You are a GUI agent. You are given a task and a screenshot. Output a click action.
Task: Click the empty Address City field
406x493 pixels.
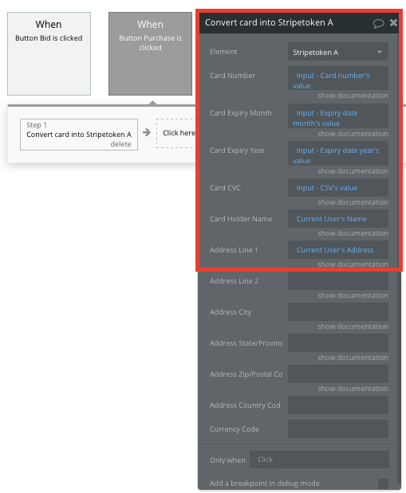pos(338,312)
